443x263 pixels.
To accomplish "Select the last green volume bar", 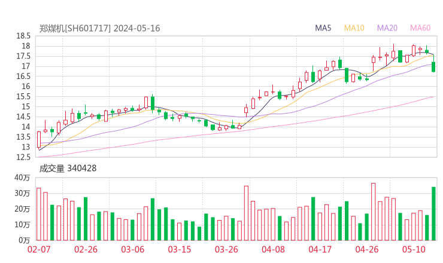I will click(433, 213).
